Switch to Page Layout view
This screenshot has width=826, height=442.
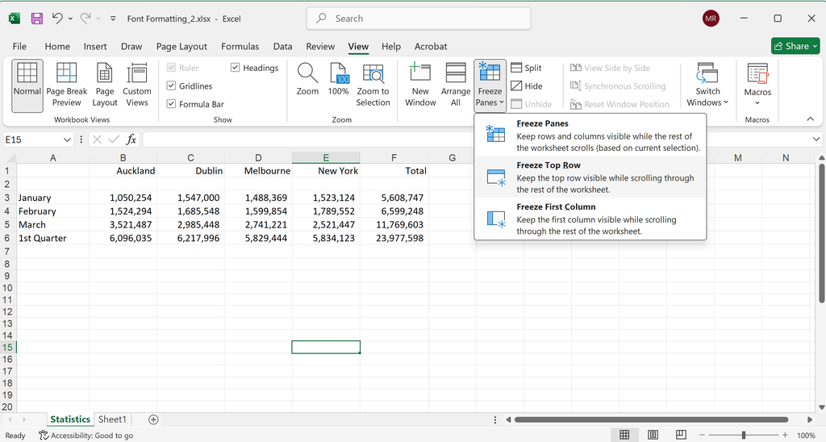(104, 85)
